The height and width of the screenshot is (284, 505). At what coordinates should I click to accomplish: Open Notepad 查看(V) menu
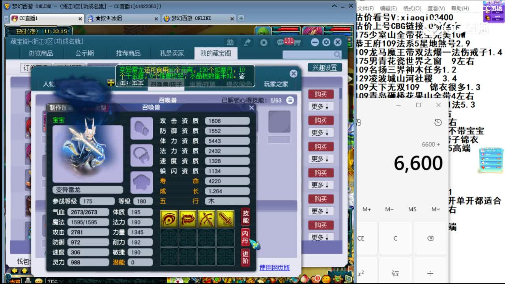(436, 8)
